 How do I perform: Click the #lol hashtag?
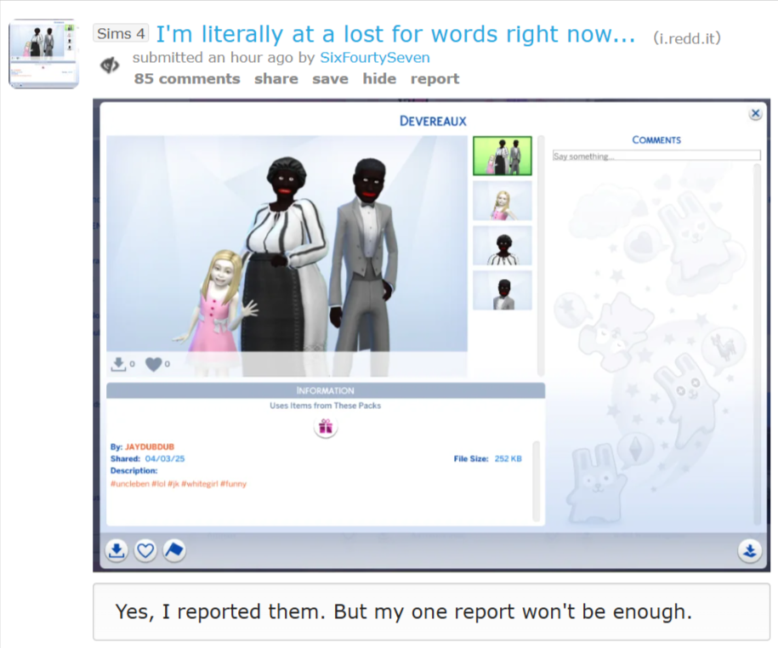[158, 484]
